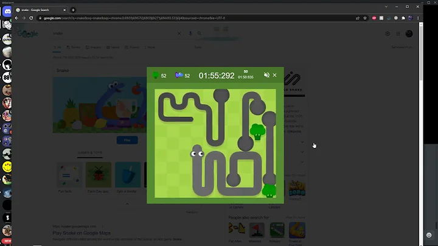Start voice search with the microphone
This screenshot has width=438, height=246.
pos(190,33)
